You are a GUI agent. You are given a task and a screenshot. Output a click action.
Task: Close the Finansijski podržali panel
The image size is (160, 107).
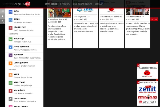[157, 63]
